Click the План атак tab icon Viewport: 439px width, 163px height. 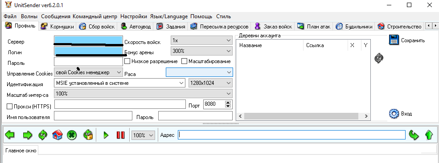coord(301,27)
